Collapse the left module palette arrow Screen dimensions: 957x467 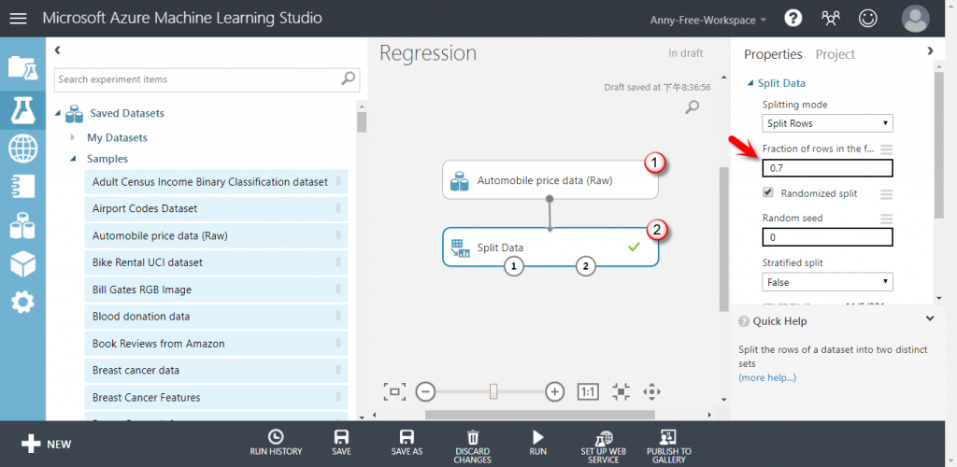[57, 50]
